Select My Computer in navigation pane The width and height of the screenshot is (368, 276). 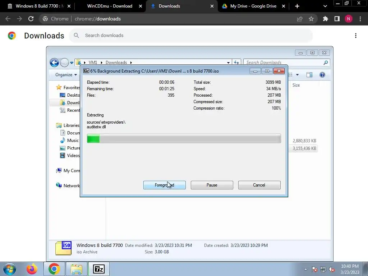(68, 171)
